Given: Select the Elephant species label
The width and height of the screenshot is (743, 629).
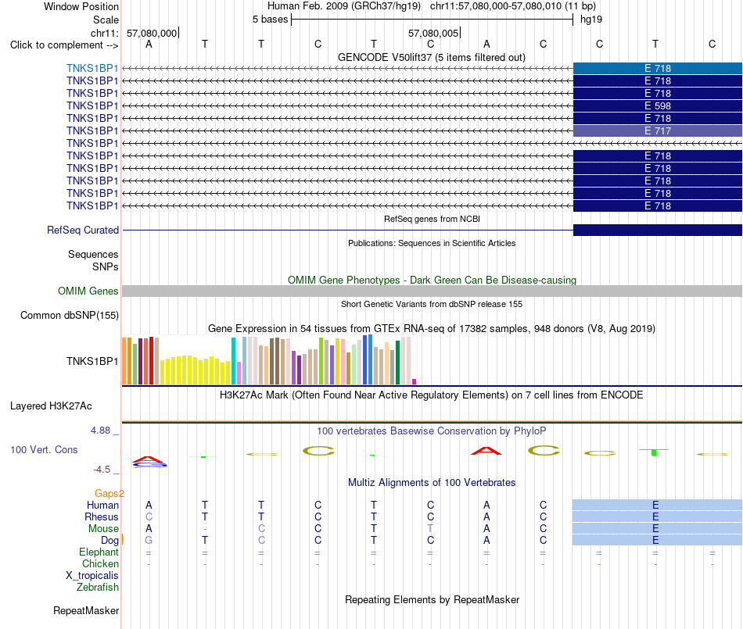Looking at the screenshot, I should click(x=99, y=552).
